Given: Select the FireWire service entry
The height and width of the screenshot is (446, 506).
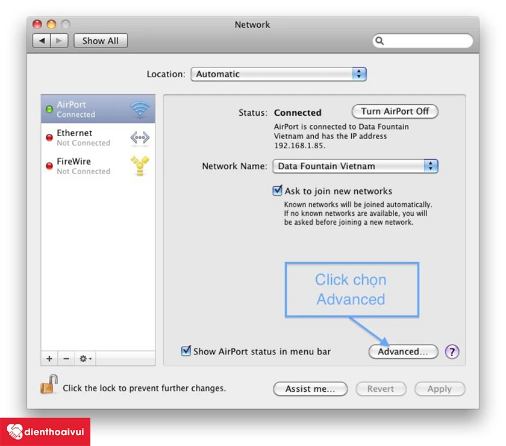Looking at the screenshot, I should point(98,166).
